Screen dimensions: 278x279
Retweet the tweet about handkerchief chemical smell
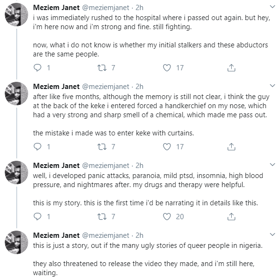[102, 147]
